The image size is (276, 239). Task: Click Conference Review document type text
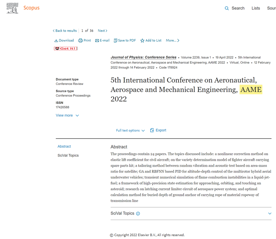point(69,84)
